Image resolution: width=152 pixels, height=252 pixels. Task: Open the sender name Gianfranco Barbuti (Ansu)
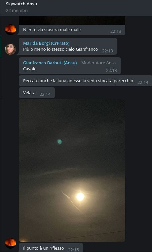tap(50, 63)
